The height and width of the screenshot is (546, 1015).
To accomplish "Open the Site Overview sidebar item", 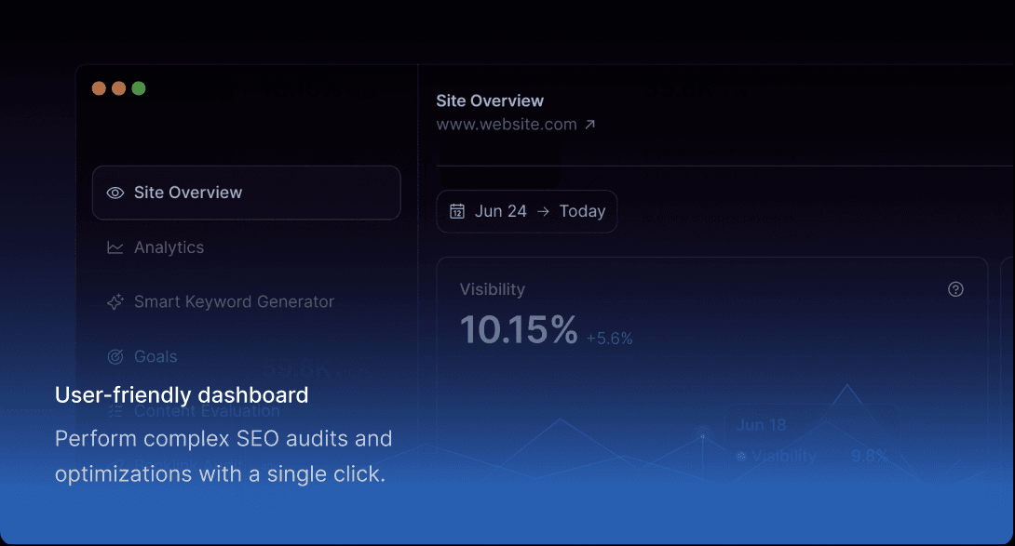I will (246, 193).
